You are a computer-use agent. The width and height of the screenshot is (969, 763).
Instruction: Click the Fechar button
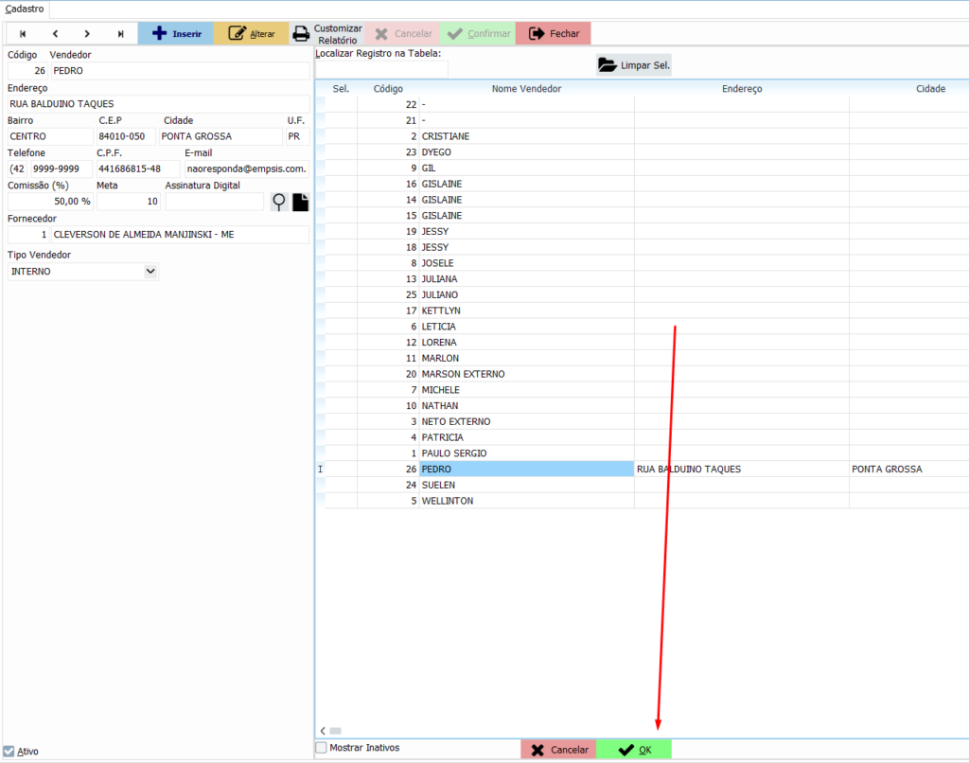554,34
